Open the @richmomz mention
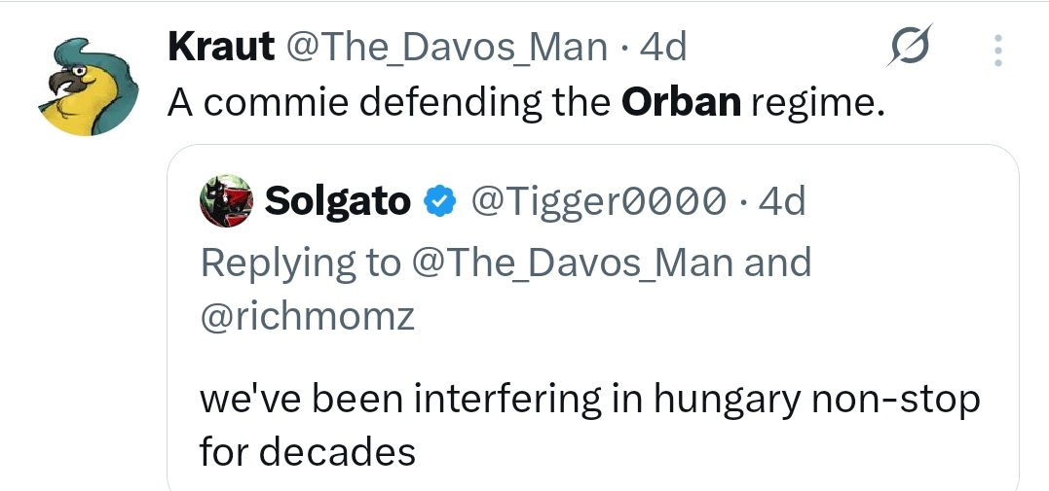This screenshot has height=491, width=1049. coord(307,318)
